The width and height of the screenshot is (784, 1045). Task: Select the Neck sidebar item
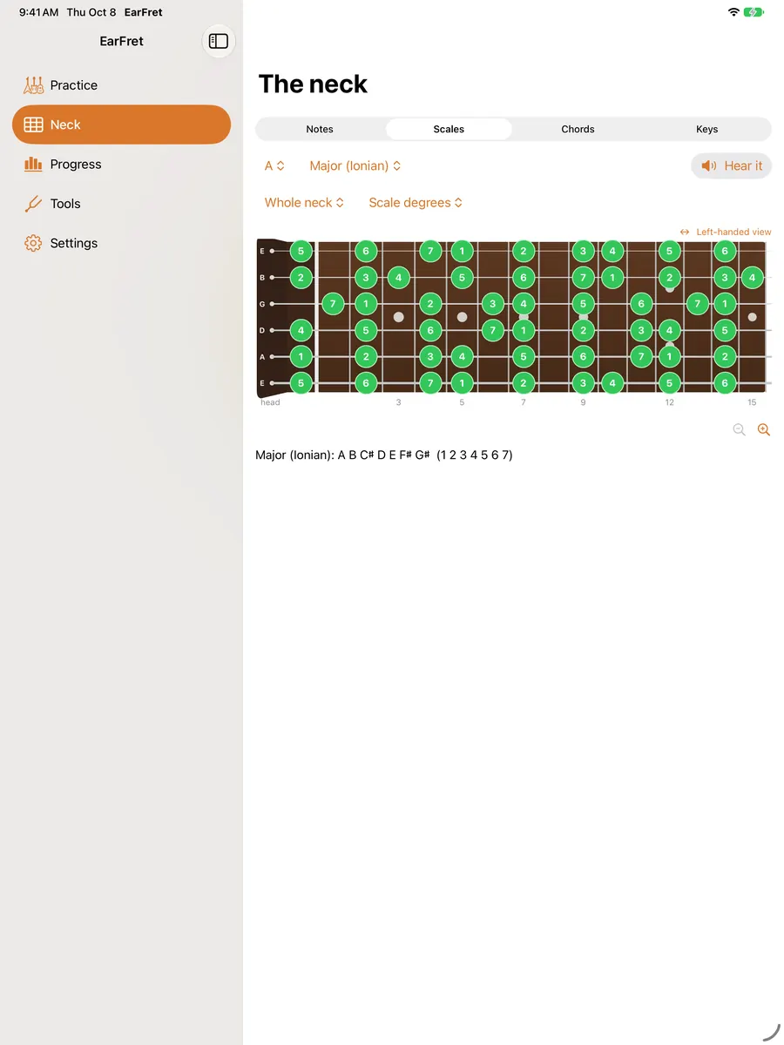121,125
